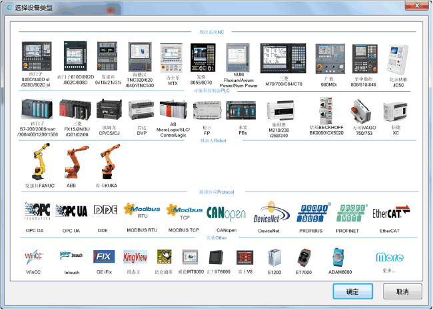
Task: Select the CANopen protocol icon
Action: [x=225, y=212]
